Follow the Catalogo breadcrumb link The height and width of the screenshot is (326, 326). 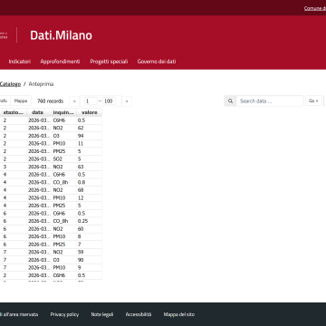[x=10, y=84]
